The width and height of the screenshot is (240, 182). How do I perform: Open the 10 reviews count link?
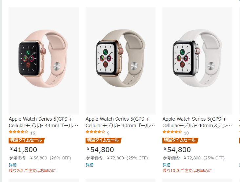pos(186,133)
